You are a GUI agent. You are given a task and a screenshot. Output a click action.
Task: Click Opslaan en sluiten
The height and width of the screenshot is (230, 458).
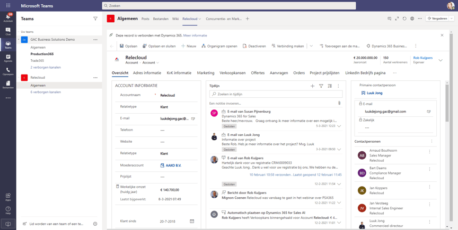pyautogui.click(x=159, y=46)
